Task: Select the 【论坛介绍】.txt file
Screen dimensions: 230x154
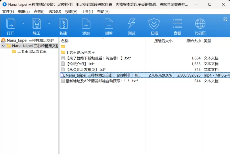Action: 80,64
